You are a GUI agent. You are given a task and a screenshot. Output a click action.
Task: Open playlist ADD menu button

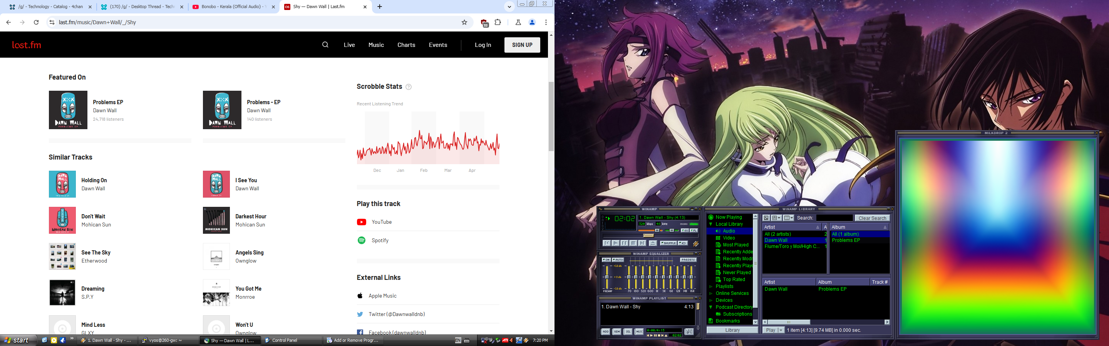[606, 332]
